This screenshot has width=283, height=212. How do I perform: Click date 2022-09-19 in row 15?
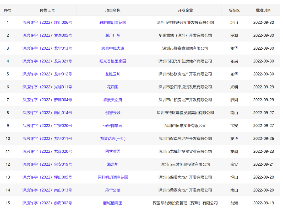264,203
